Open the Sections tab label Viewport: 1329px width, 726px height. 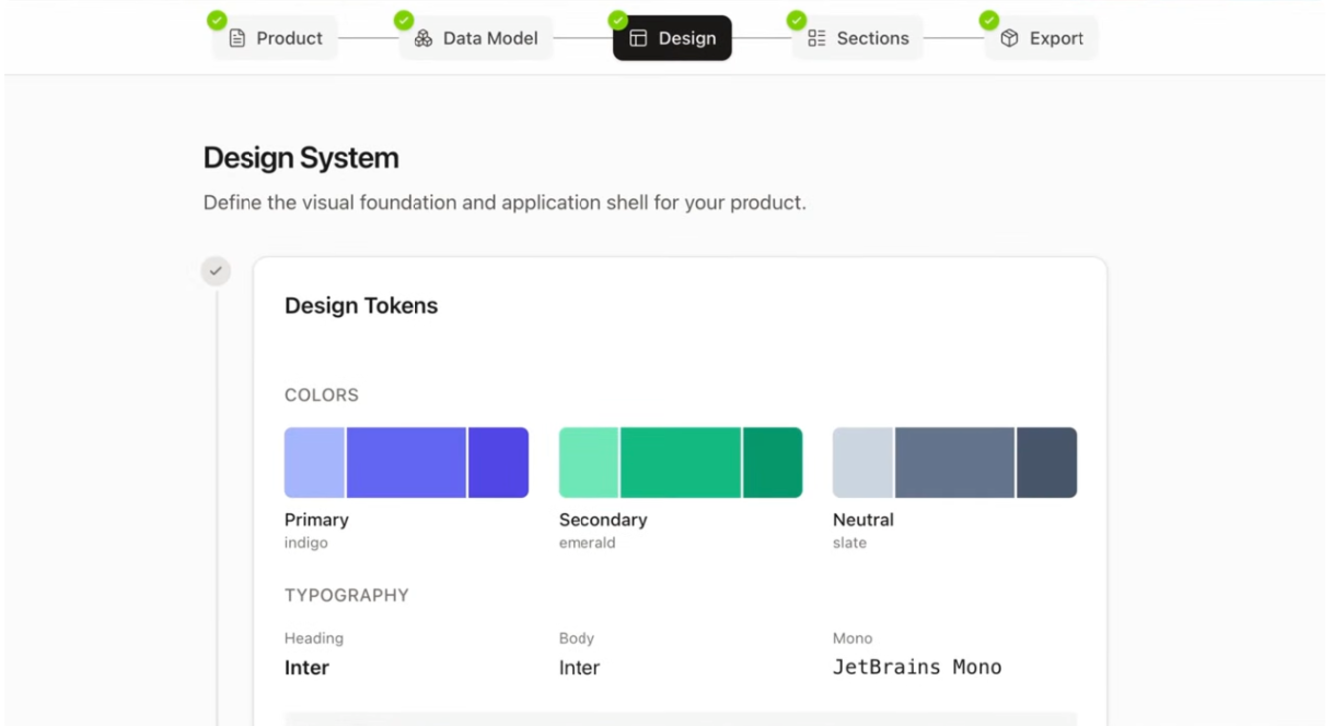872,38
